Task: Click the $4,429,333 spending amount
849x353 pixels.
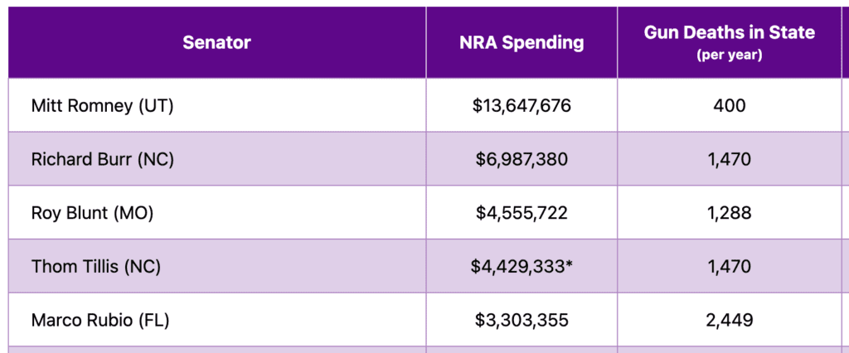Action: pos(517,267)
